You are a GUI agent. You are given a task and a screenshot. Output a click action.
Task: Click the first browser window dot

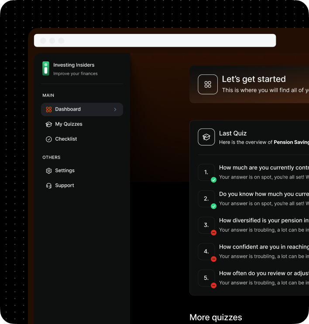coord(43,40)
